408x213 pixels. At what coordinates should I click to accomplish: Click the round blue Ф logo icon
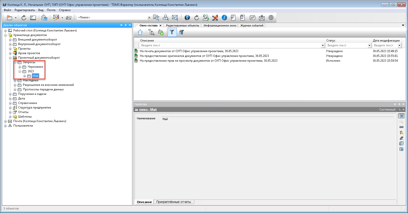coord(187,18)
